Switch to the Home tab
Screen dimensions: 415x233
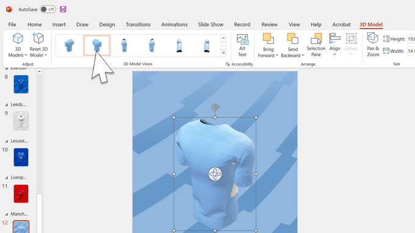coord(34,24)
